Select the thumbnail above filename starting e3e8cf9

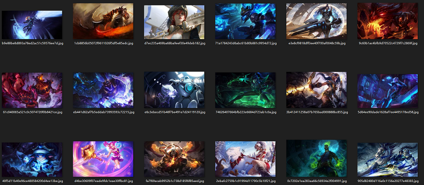(317, 21)
